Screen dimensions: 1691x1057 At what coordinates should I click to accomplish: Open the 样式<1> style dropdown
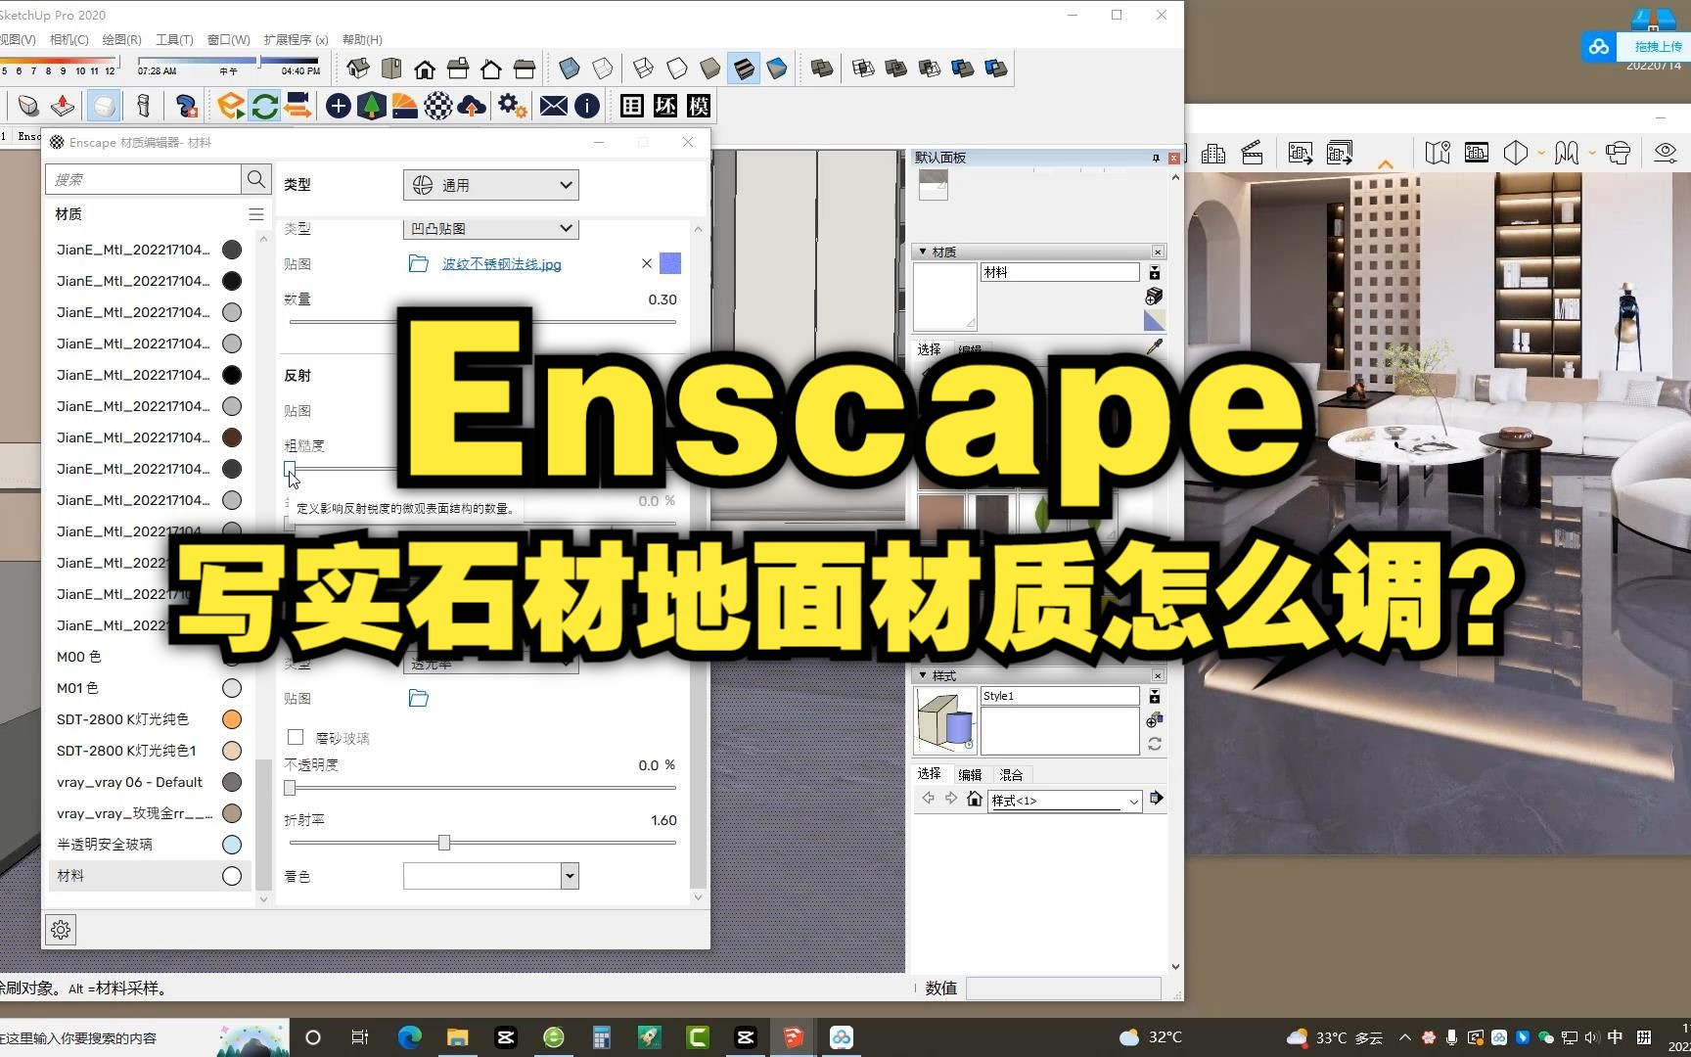point(1065,801)
